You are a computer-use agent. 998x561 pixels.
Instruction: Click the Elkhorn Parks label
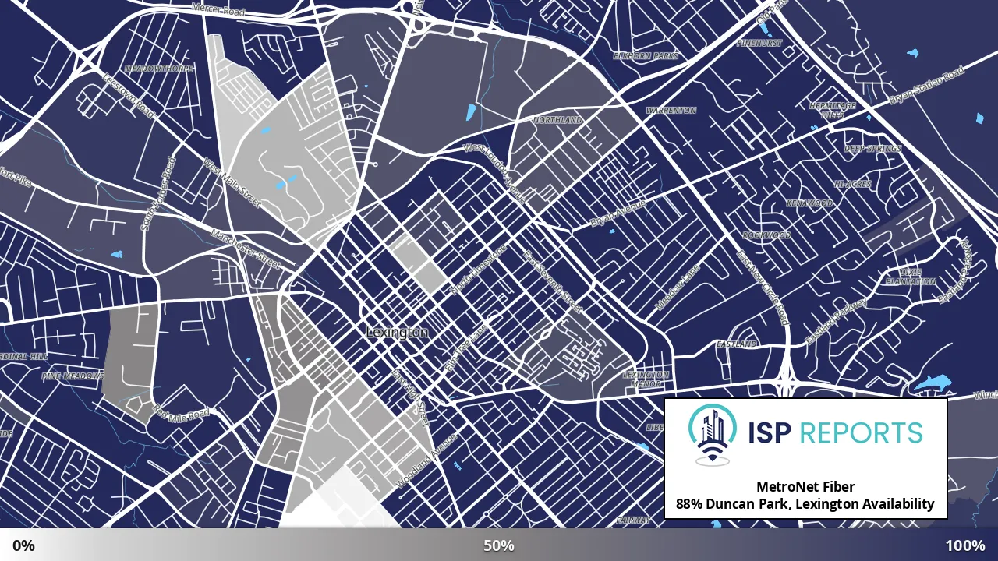646,56
